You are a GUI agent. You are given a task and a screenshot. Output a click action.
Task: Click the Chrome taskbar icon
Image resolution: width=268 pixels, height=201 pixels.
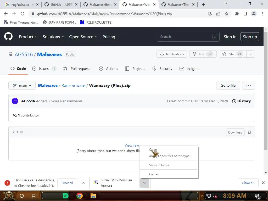pyautogui.click(x=79, y=196)
